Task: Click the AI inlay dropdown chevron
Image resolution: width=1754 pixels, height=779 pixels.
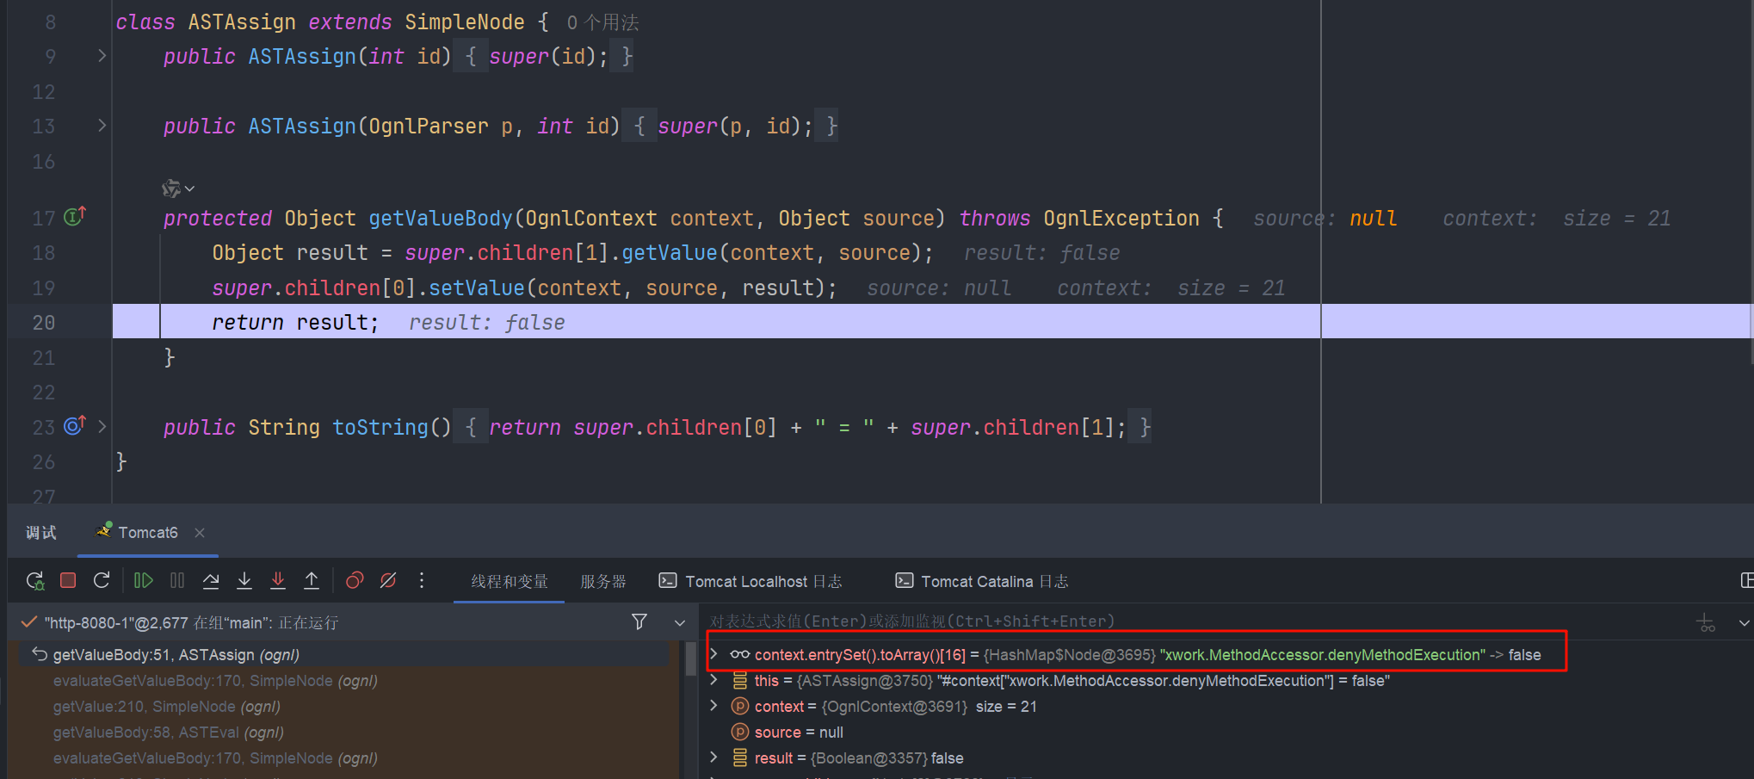Action: click(190, 189)
